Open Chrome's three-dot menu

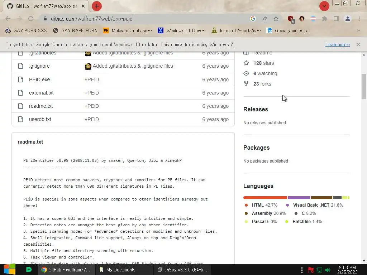(x=359, y=19)
